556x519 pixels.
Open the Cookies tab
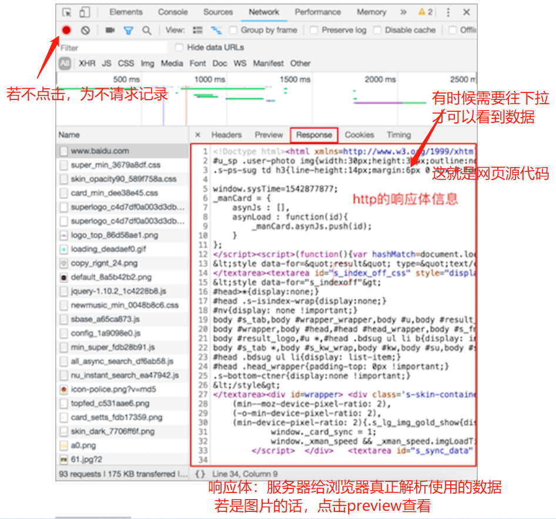click(x=360, y=135)
